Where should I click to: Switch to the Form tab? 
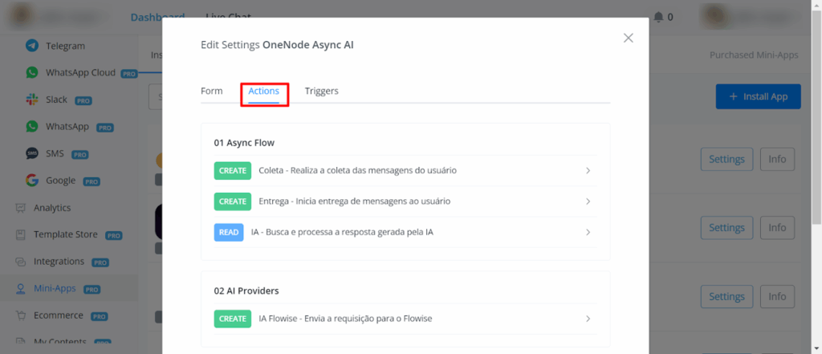tap(211, 91)
